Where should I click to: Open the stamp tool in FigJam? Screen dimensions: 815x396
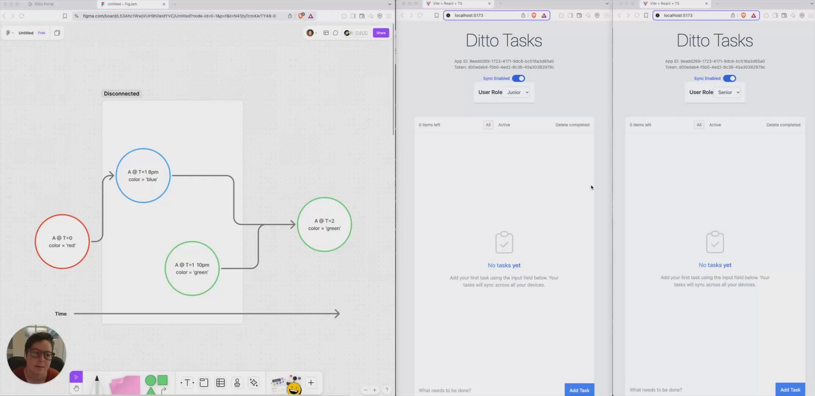tap(237, 383)
